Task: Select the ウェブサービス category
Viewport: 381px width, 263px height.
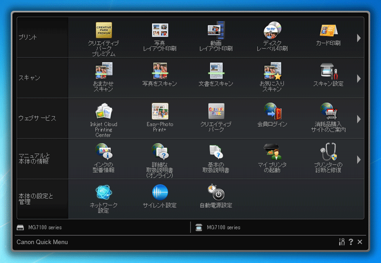Action: point(42,118)
